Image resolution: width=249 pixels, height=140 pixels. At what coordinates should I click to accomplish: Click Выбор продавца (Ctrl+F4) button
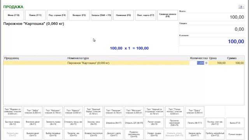pos(53,134)
